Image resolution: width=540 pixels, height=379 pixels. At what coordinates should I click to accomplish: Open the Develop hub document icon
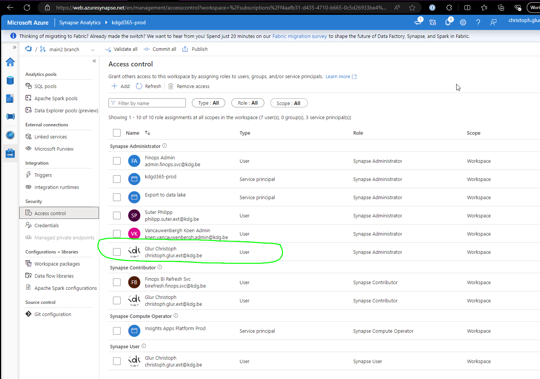(10, 98)
